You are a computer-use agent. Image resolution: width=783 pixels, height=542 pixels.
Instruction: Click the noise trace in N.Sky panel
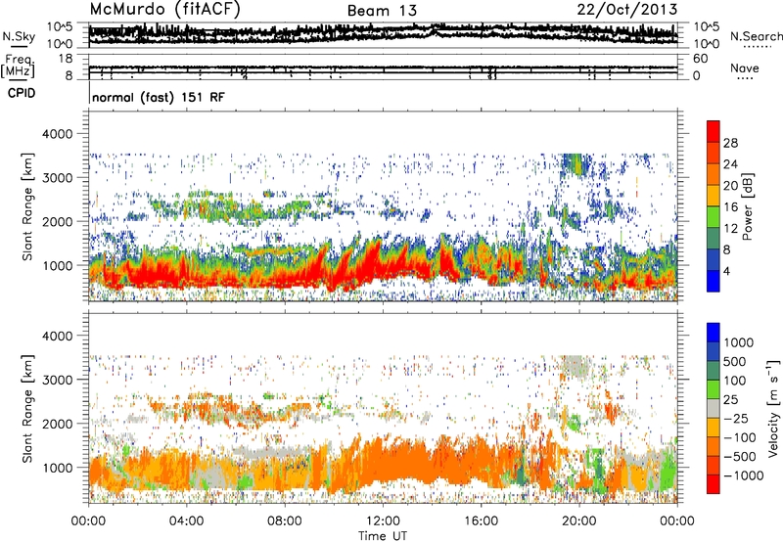click(383, 34)
